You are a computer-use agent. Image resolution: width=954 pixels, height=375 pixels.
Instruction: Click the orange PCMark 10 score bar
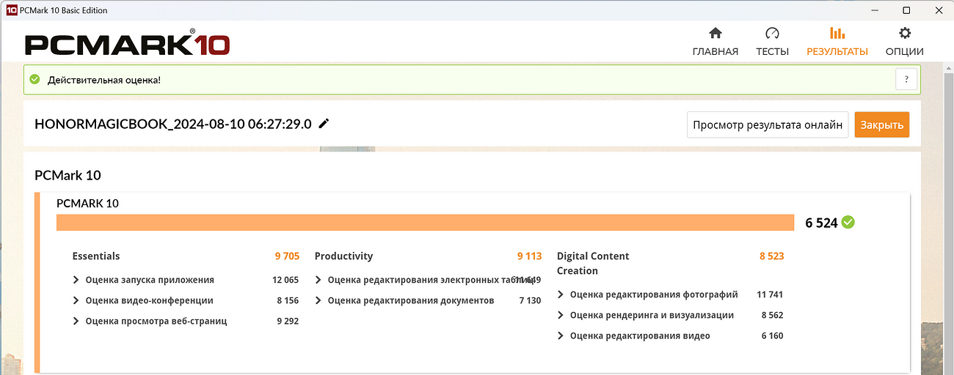425,223
